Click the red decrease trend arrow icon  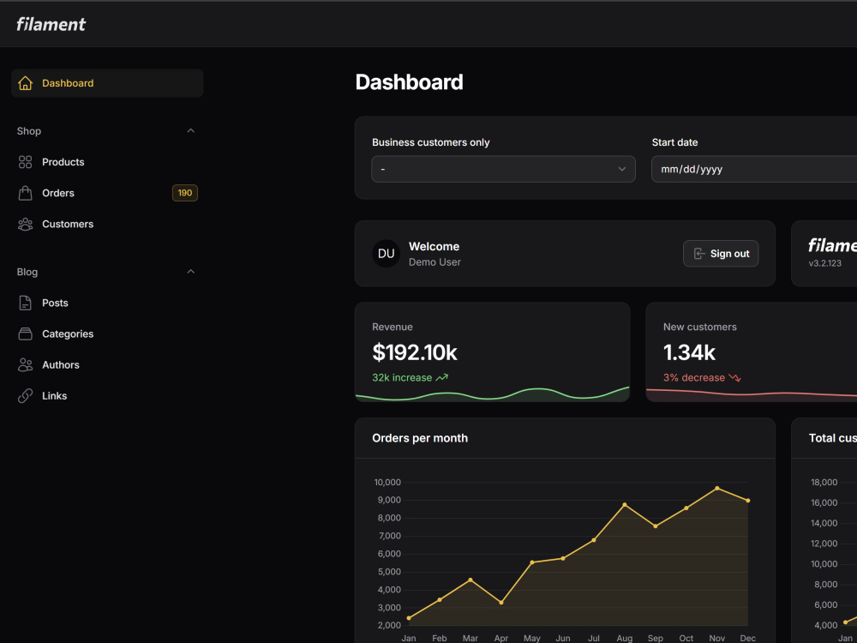(x=734, y=377)
